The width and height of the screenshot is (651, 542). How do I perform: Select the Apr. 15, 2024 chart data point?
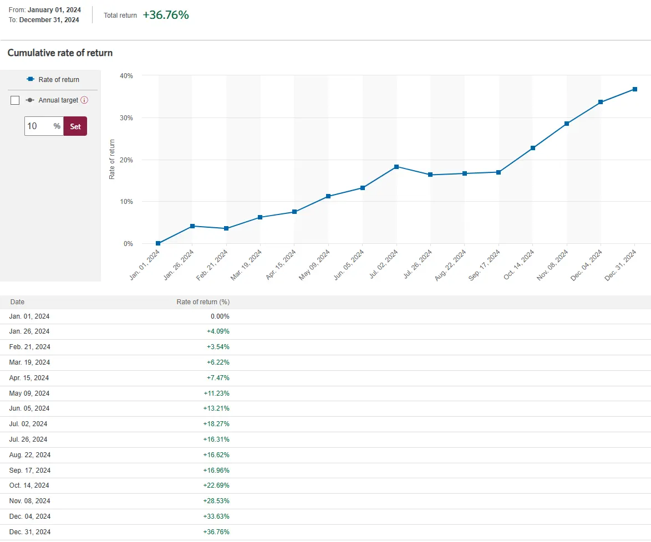tap(294, 212)
